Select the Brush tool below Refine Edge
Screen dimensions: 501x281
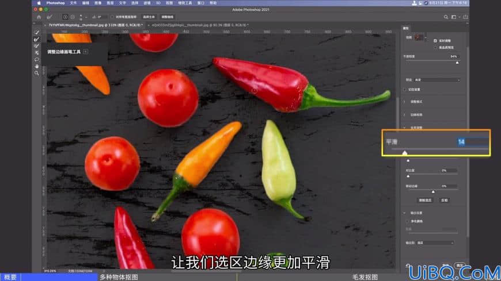pos(37,46)
